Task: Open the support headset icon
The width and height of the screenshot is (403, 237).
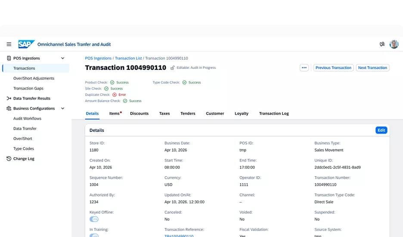Action: pyautogui.click(x=382, y=44)
